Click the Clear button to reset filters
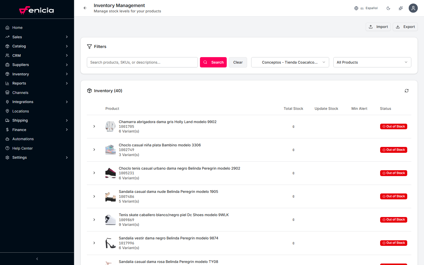This screenshot has height=265, width=424. pyautogui.click(x=238, y=62)
